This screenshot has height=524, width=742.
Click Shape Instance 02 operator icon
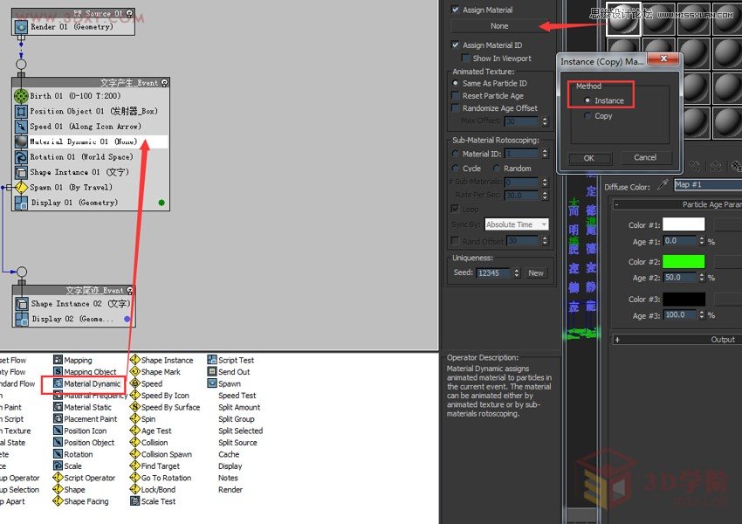coord(22,304)
